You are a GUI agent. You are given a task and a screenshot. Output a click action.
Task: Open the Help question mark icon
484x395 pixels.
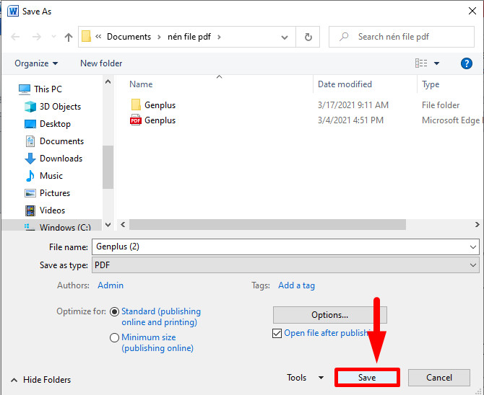pyautogui.click(x=466, y=63)
